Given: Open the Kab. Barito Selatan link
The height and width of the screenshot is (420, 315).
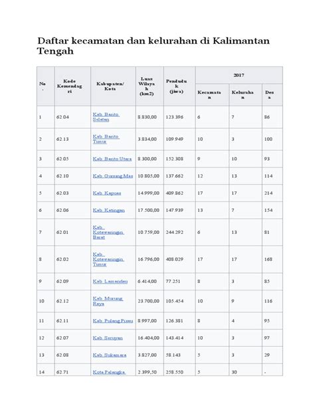Looking at the screenshot, I should (106, 117).
